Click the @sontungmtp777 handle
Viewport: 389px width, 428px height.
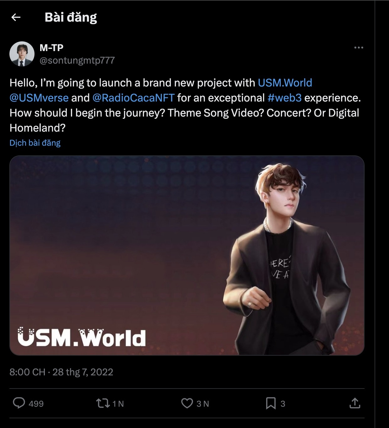tap(77, 60)
